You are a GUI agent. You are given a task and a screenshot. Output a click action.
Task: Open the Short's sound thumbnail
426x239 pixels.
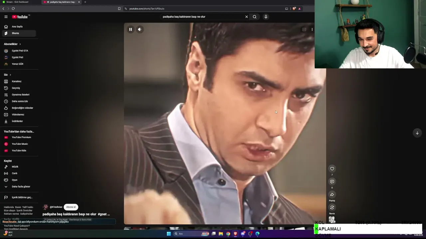[332, 220]
